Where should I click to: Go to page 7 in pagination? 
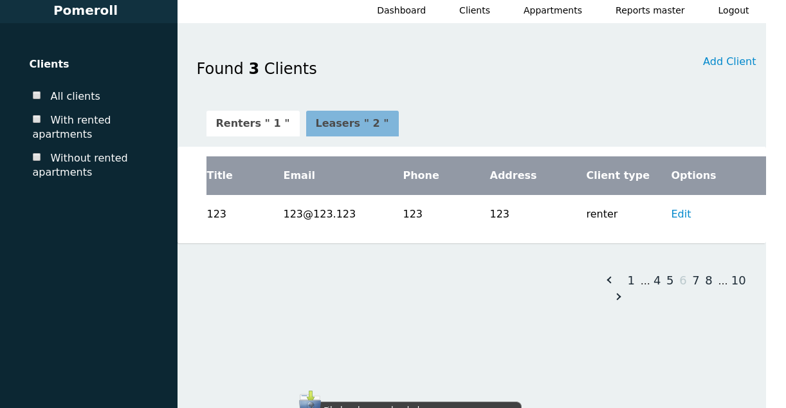click(x=696, y=281)
